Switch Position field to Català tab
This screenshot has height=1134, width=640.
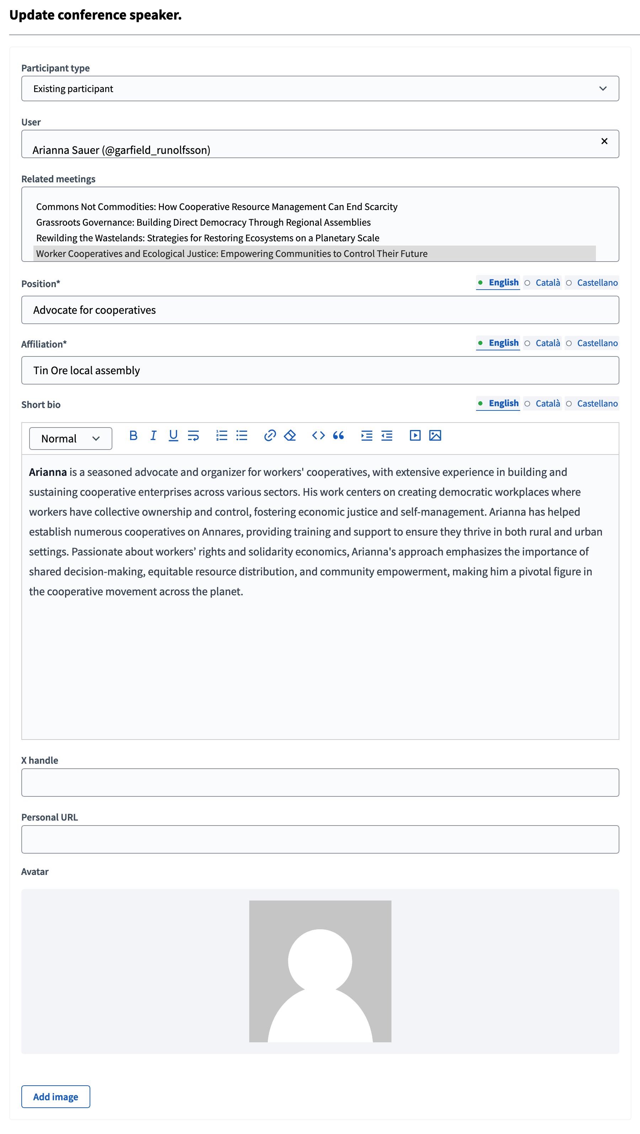pos(548,283)
